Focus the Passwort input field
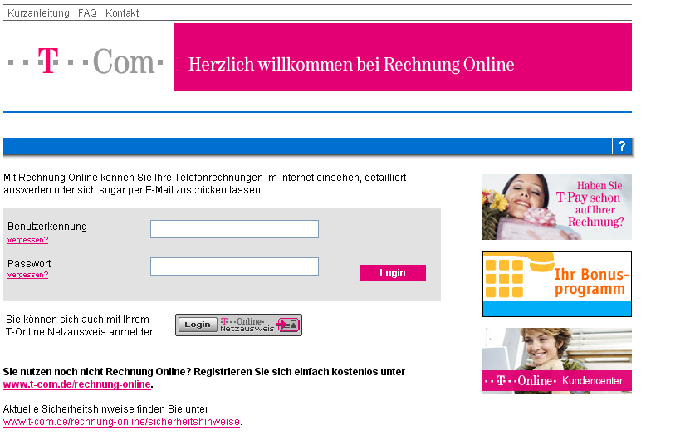Screen dimensions: 690x435 pos(234,266)
